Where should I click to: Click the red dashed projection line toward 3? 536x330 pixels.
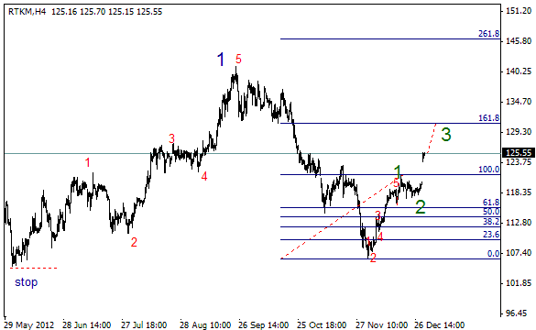pos(431,137)
